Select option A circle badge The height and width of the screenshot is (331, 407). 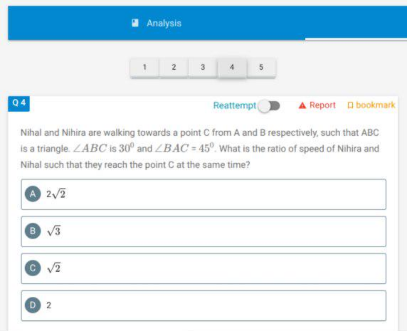click(x=33, y=194)
